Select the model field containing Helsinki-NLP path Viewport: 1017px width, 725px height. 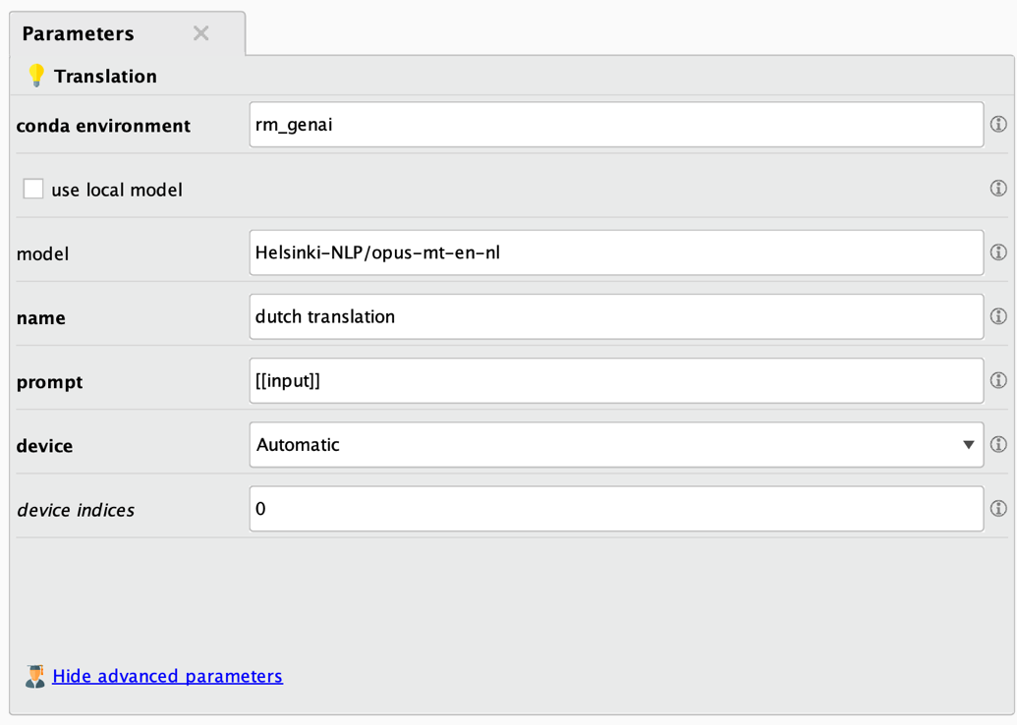(615, 252)
